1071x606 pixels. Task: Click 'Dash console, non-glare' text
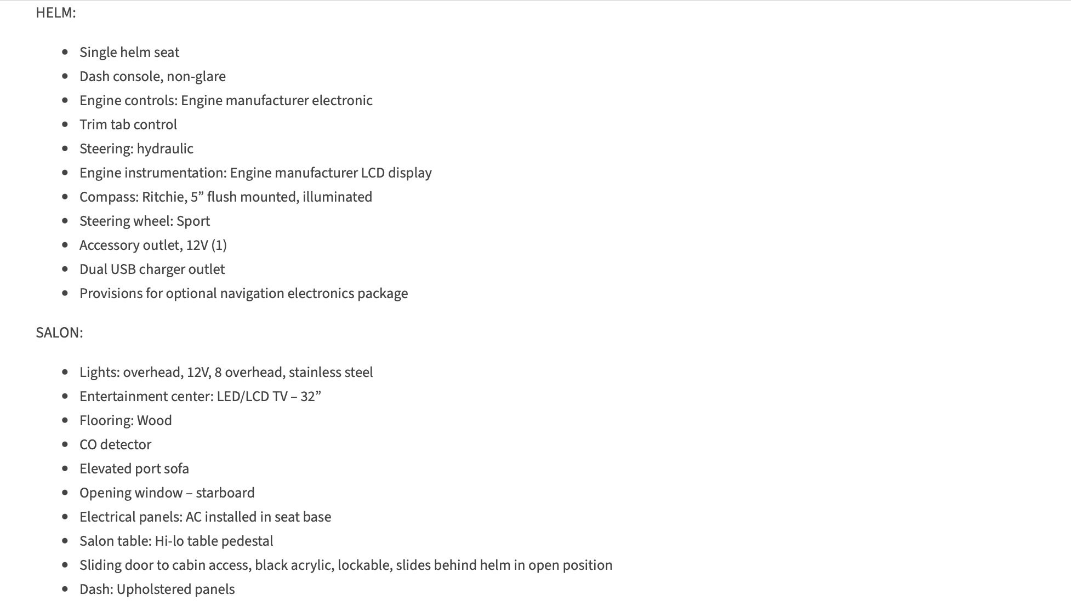coord(152,76)
